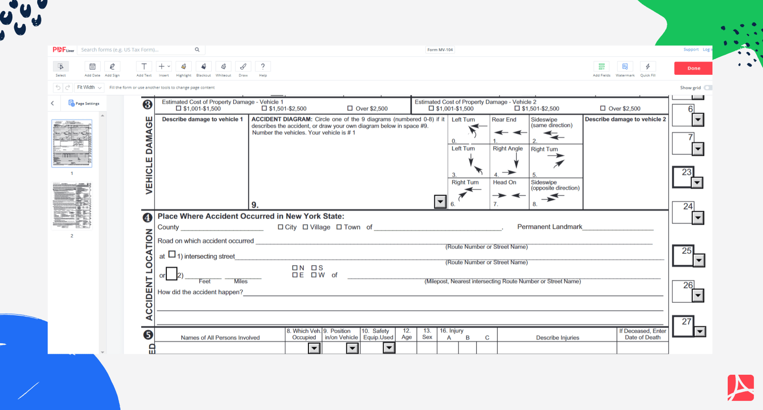Expand the dropdown in box 24
The width and height of the screenshot is (763, 410).
coord(698,218)
